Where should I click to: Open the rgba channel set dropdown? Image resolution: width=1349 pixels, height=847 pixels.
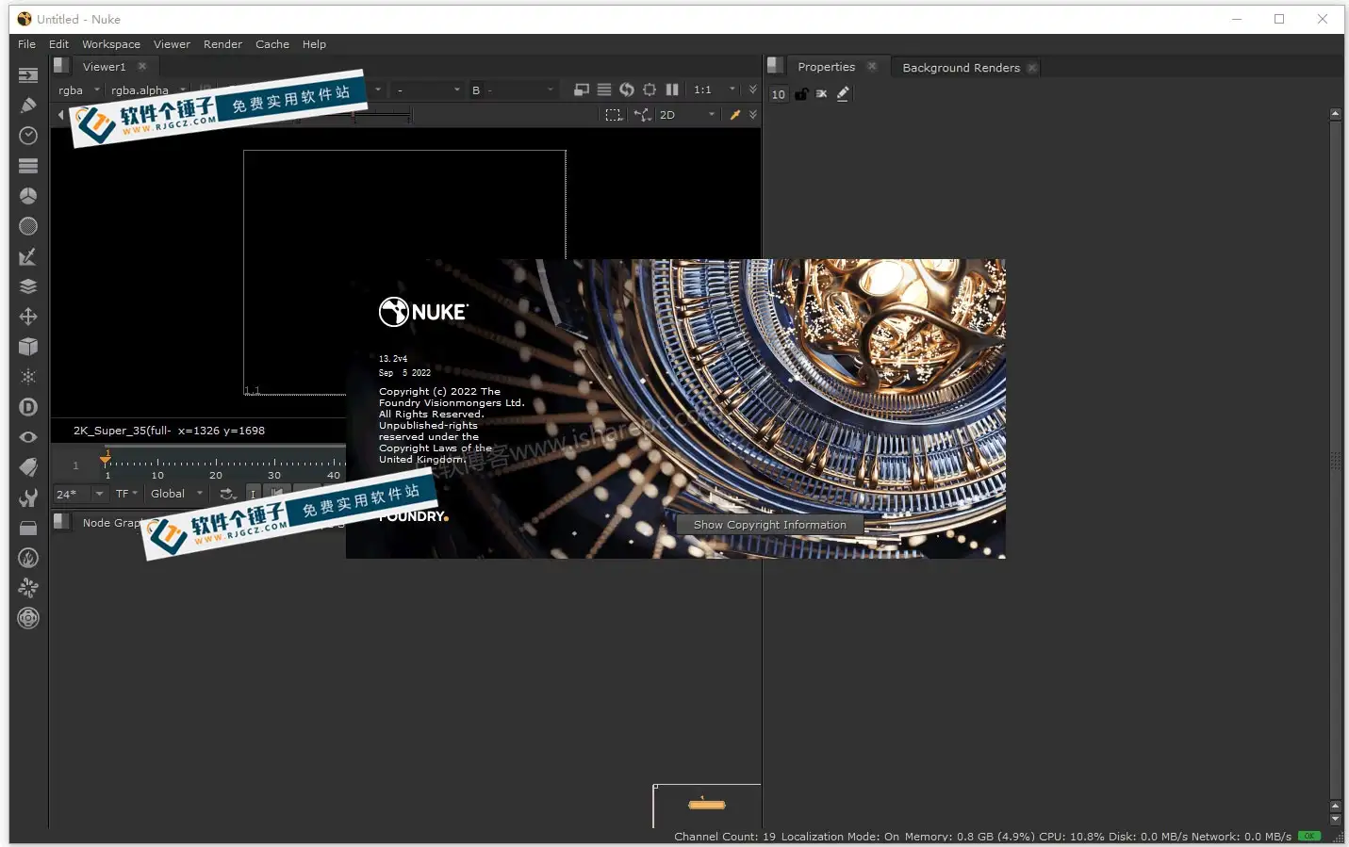[78, 90]
